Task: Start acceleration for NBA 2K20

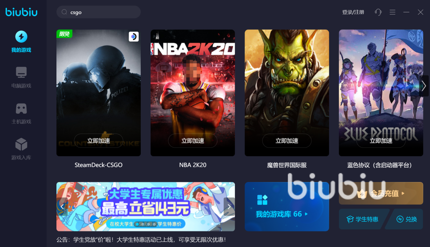Action: [x=193, y=141]
